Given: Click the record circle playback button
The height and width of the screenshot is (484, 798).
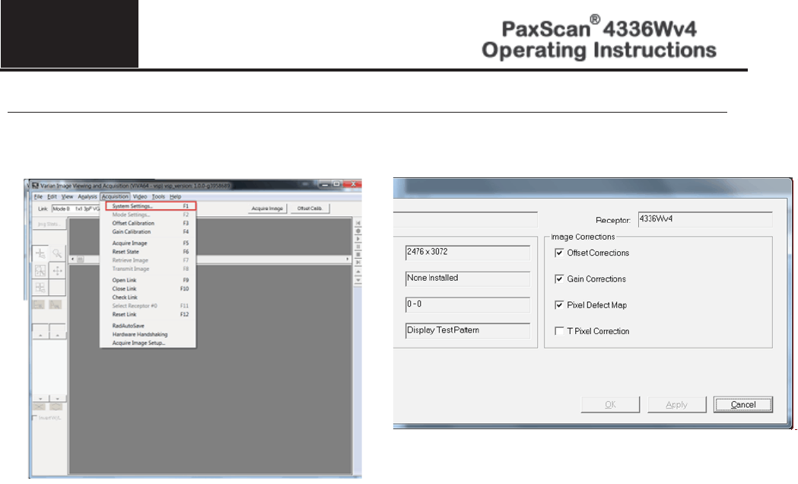Looking at the screenshot, I should (358, 231).
